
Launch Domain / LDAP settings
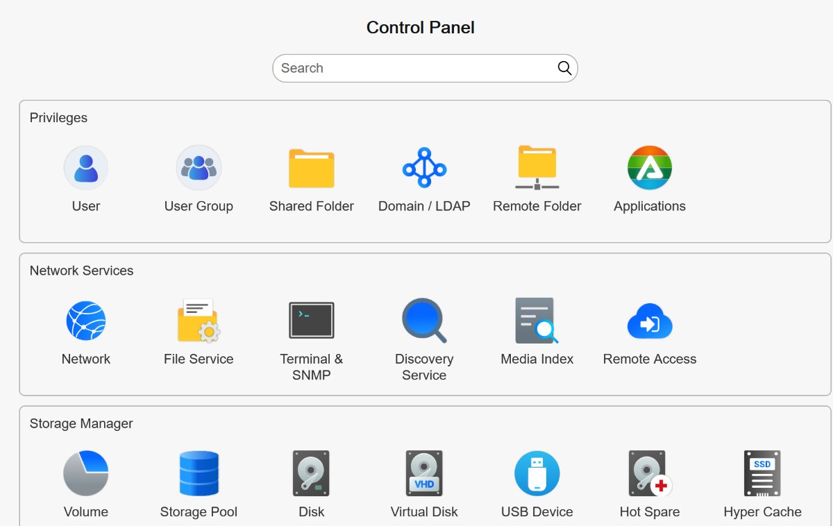pos(424,168)
